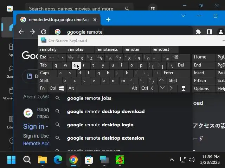
Task: Open the Chrome extensions puzzle icon
Action: point(198,32)
